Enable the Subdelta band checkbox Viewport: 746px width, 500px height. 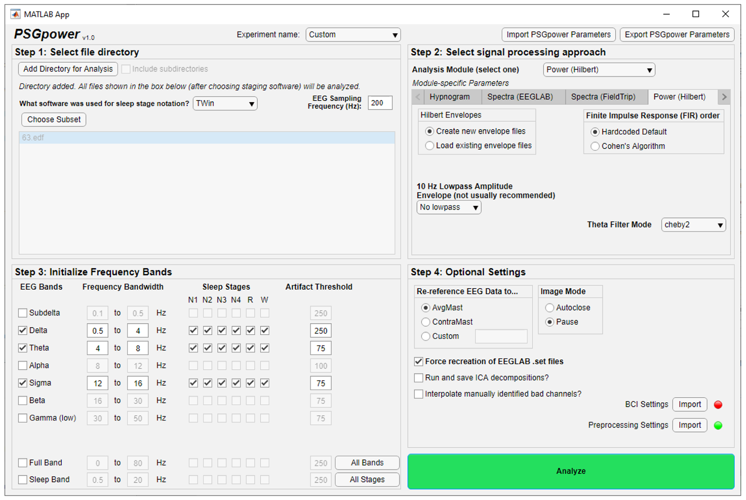[23, 313]
